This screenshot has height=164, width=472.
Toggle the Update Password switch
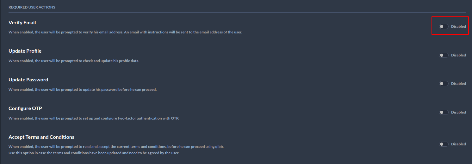[x=444, y=84]
